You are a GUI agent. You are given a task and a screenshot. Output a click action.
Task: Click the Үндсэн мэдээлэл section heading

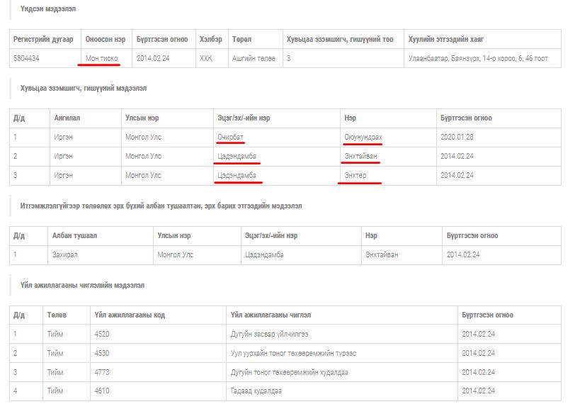(x=48, y=9)
